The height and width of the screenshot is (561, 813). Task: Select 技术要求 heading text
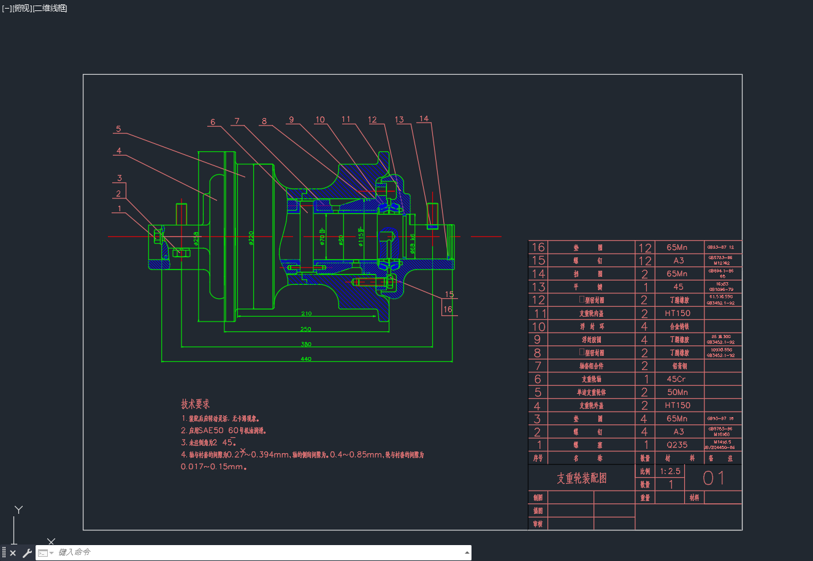click(195, 404)
